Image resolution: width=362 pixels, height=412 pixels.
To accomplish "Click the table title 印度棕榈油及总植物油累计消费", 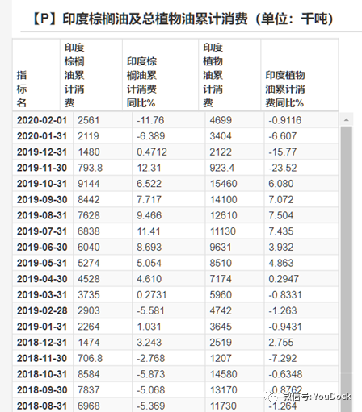I will [x=155, y=19].
